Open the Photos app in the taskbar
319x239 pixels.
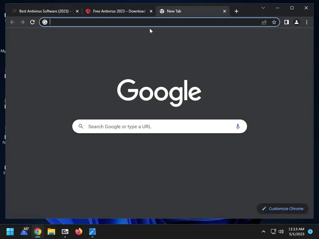(x=92, y=232)
